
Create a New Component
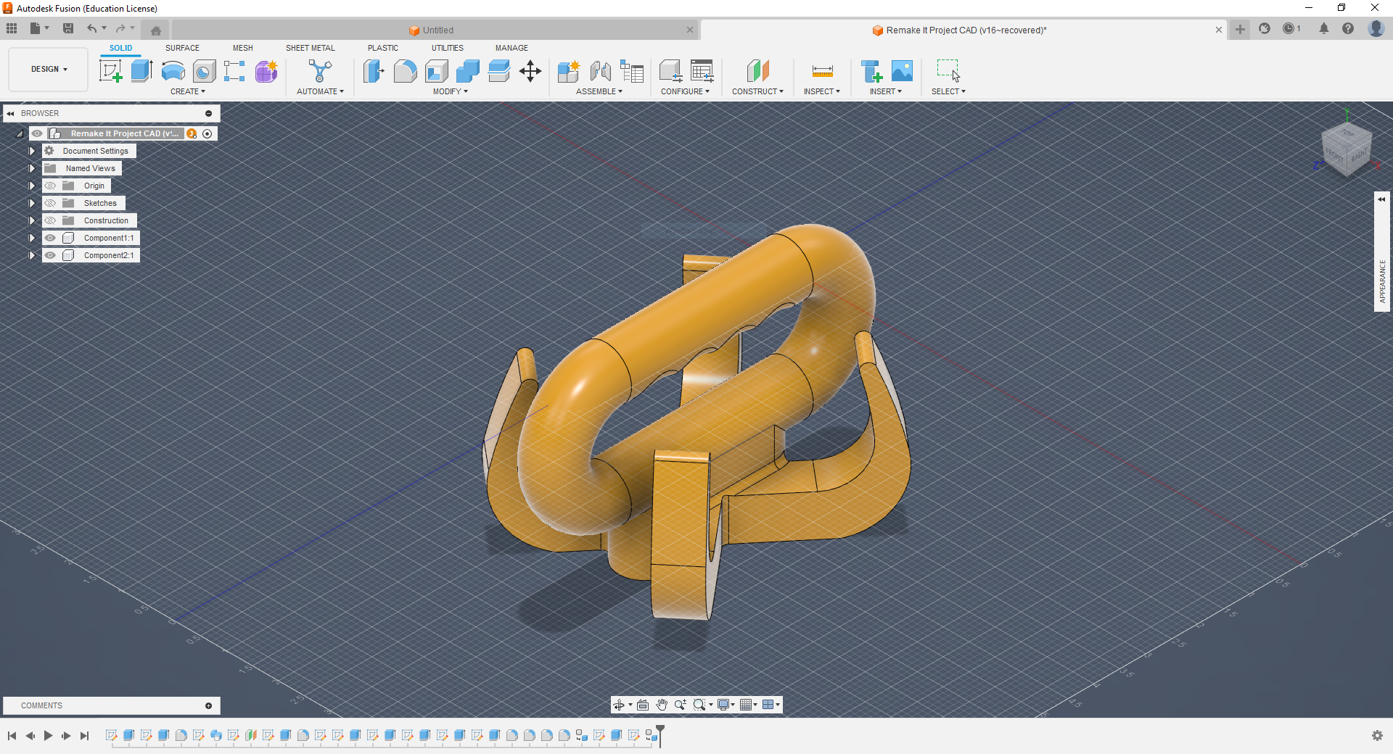tap(569, 71)
